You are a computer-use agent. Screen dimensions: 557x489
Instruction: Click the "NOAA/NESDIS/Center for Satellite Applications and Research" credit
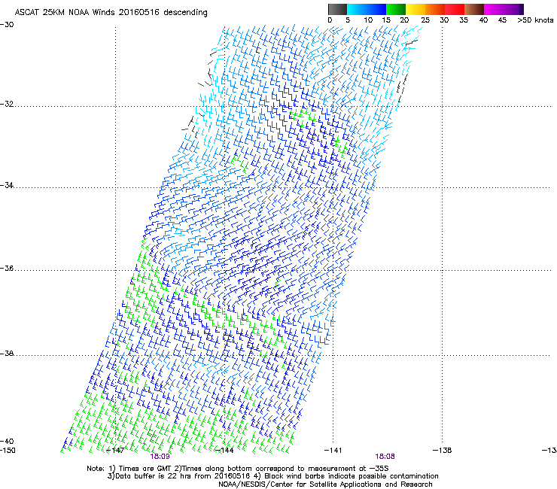(325, 484)
